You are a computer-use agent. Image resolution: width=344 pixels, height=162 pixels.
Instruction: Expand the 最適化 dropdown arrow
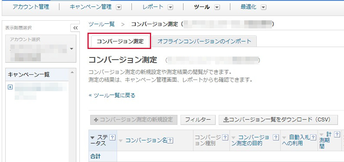click(x=263, y=7)
